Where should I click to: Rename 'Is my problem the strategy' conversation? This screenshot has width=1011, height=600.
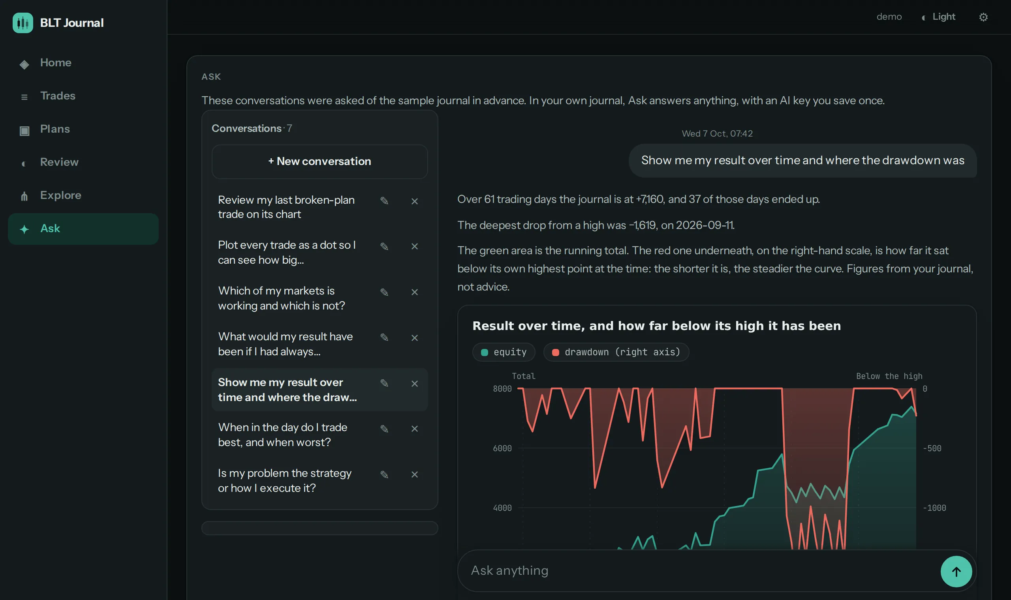pos(384,474)
